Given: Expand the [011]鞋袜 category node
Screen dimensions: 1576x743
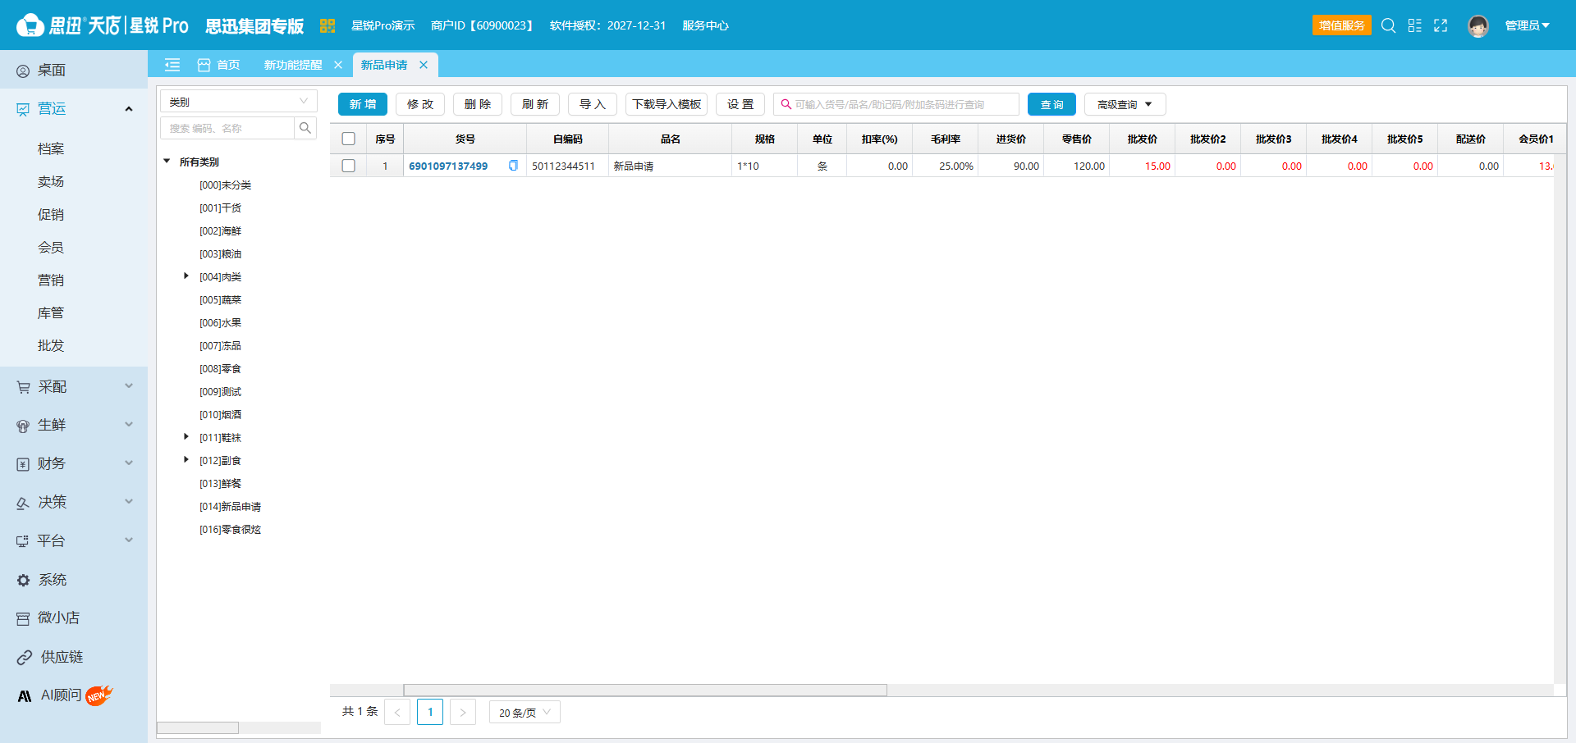Looking at the screenshot, I should (186, 437).
